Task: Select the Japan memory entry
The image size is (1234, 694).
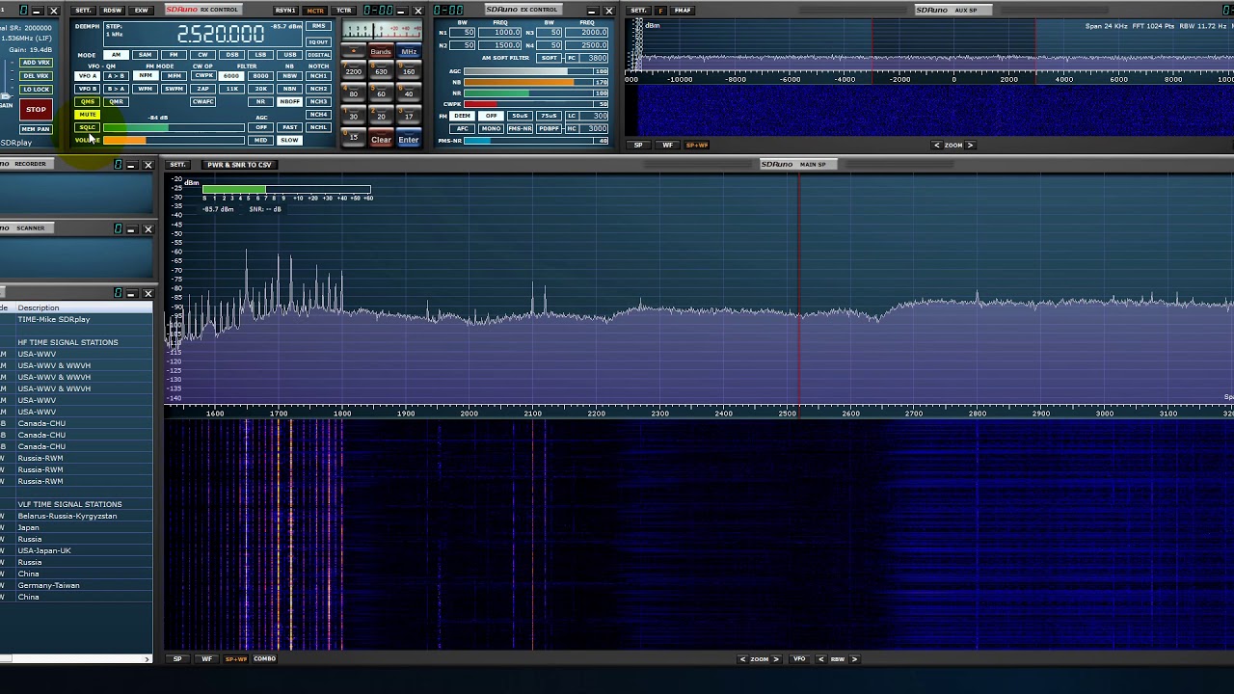Action: (76, 527)
